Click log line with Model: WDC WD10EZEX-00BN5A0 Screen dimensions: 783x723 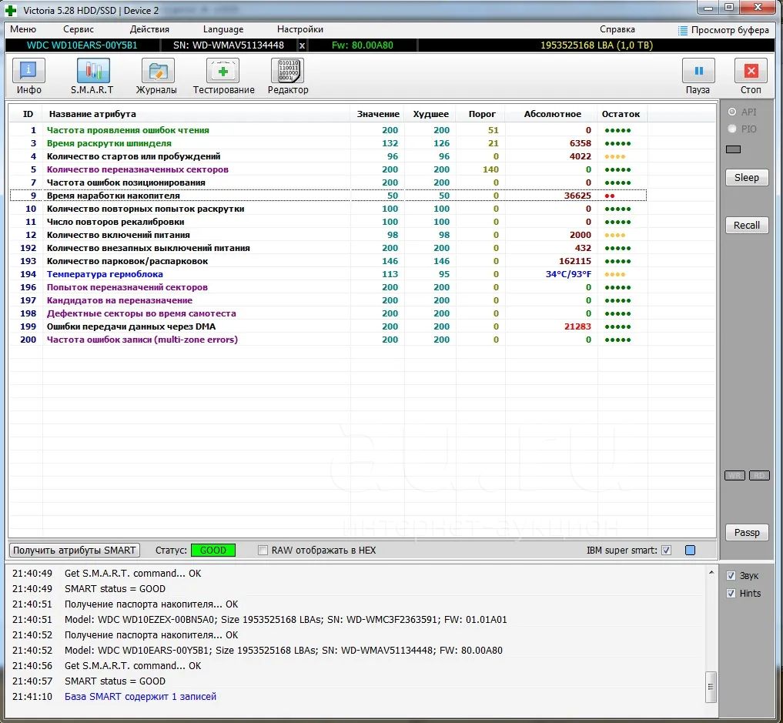pos(286,620)
